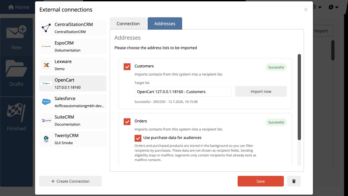Close the External connections dialog

point(306,10)
